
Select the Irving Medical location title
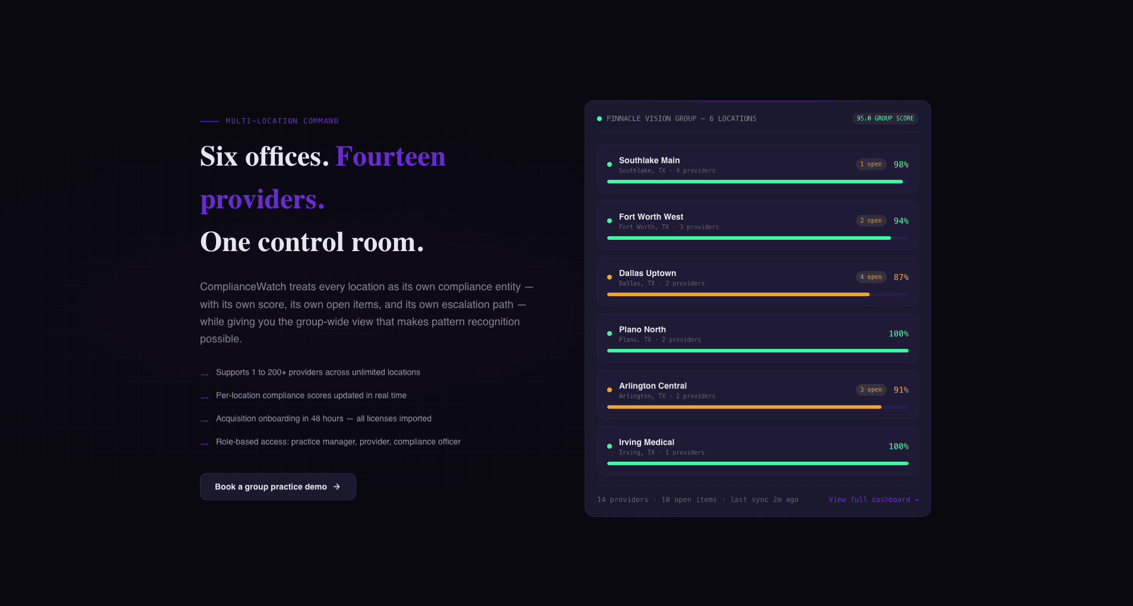pyautogui.click(x=646, y=442)
